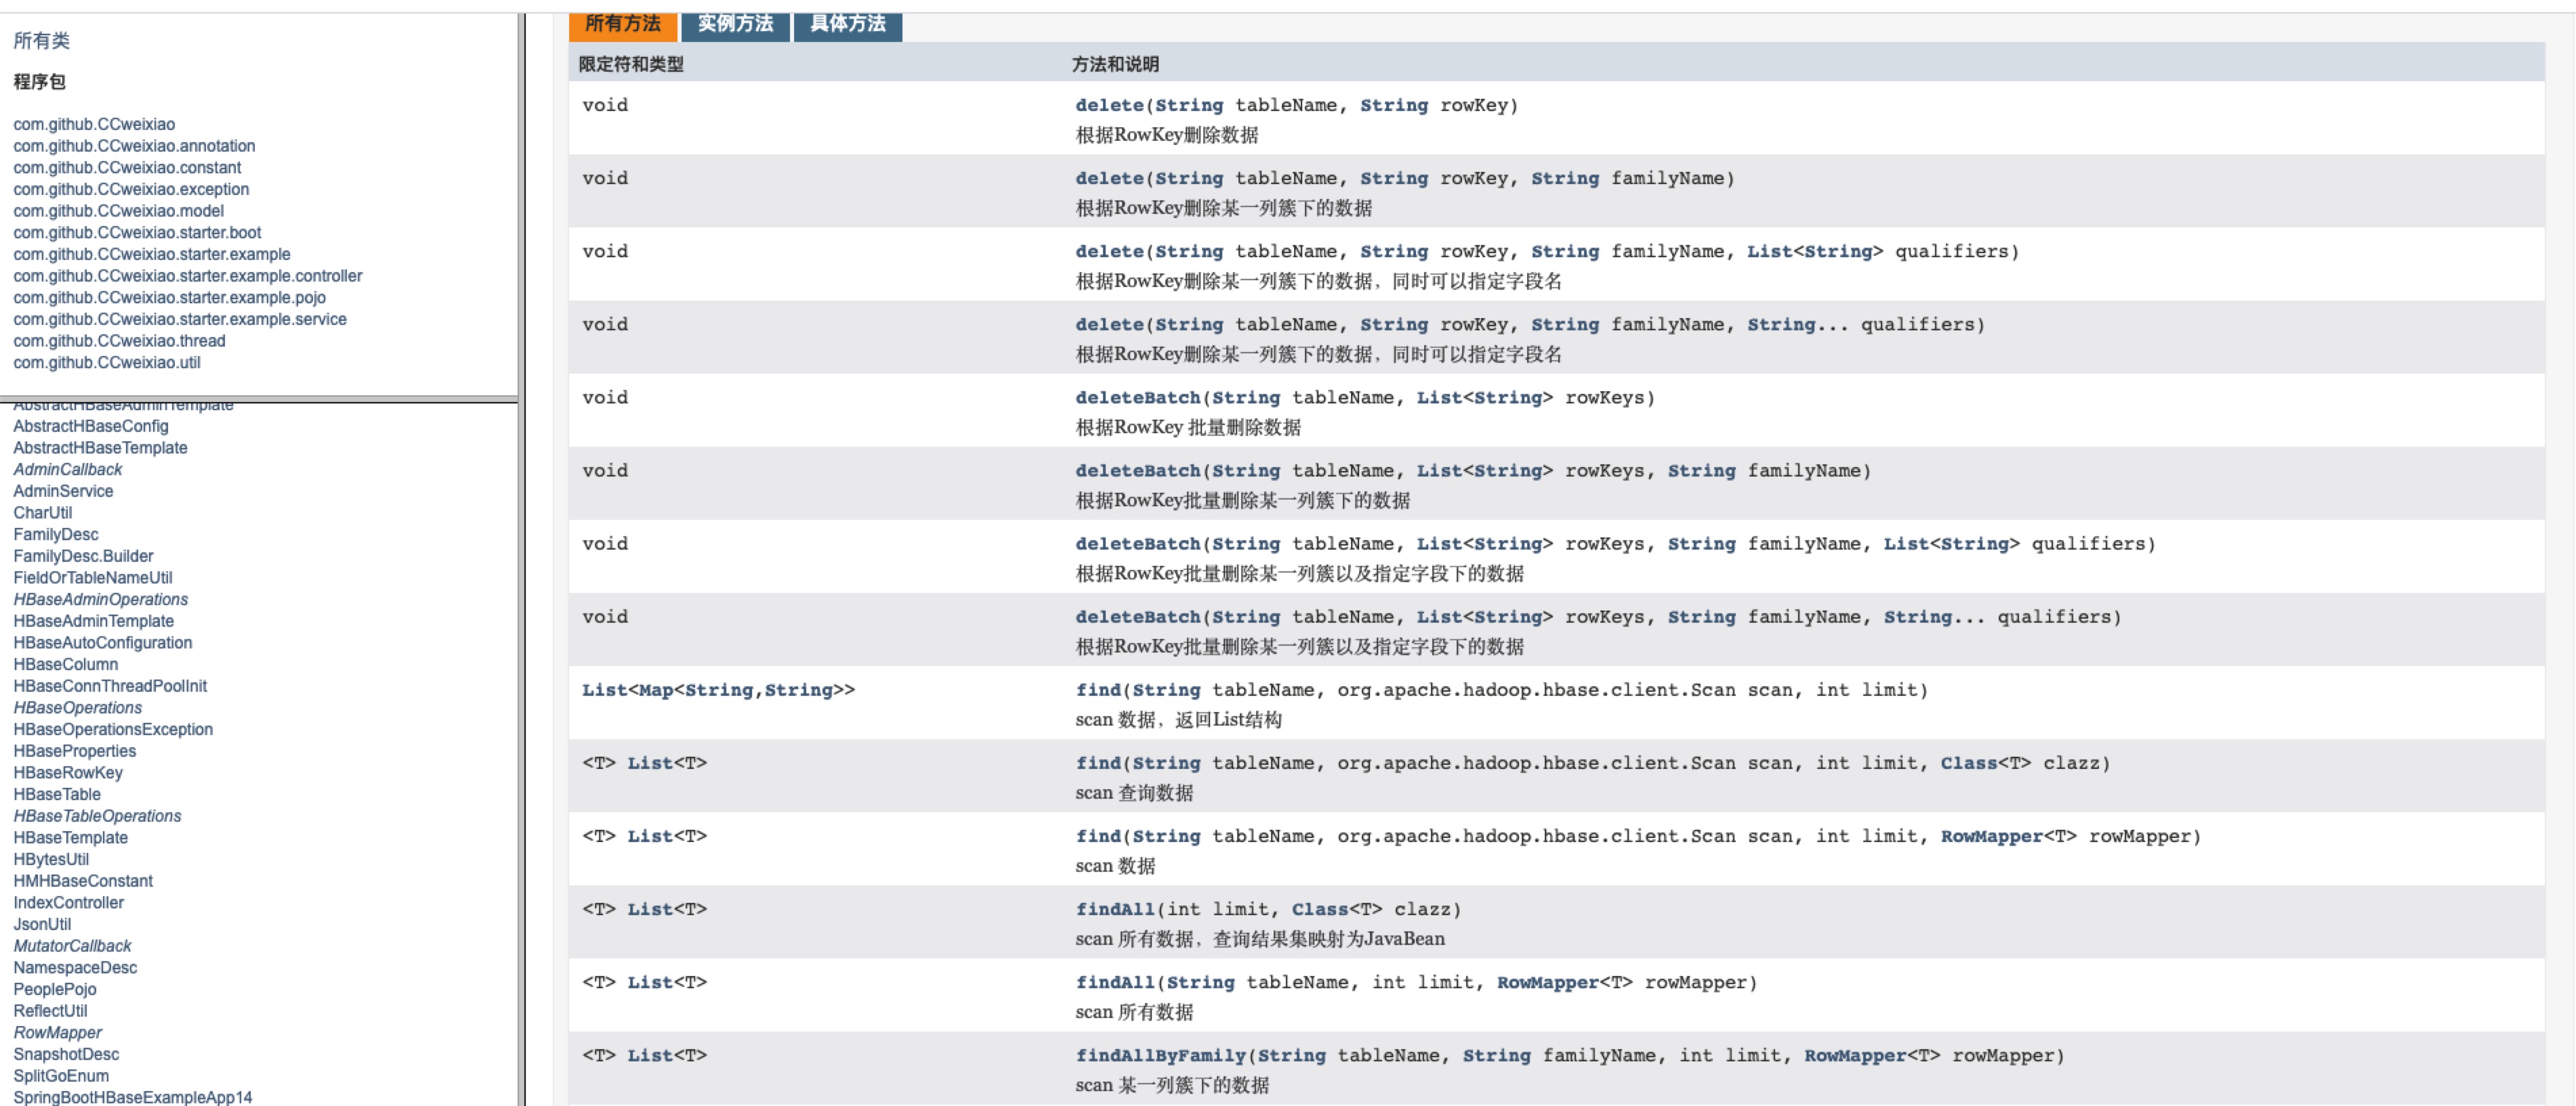
Task: Open the FamilyDesc.Builder class link
Action: [83, 556]
